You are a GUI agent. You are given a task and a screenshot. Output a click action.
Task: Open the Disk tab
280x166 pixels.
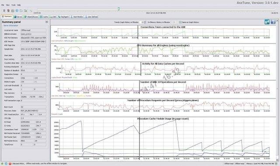(x=53, y=17)
